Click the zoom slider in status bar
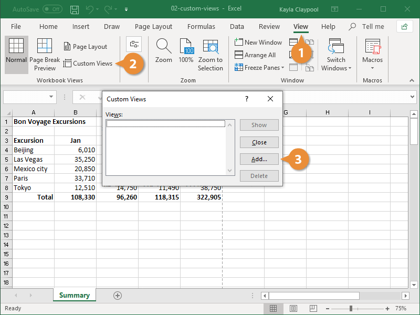Viewport: 420px width, 315px height. (x=351, y=309)
